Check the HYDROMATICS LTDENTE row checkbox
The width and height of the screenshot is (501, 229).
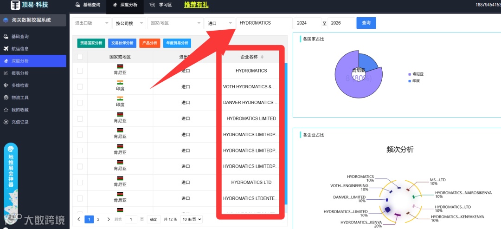pos(80,198)
